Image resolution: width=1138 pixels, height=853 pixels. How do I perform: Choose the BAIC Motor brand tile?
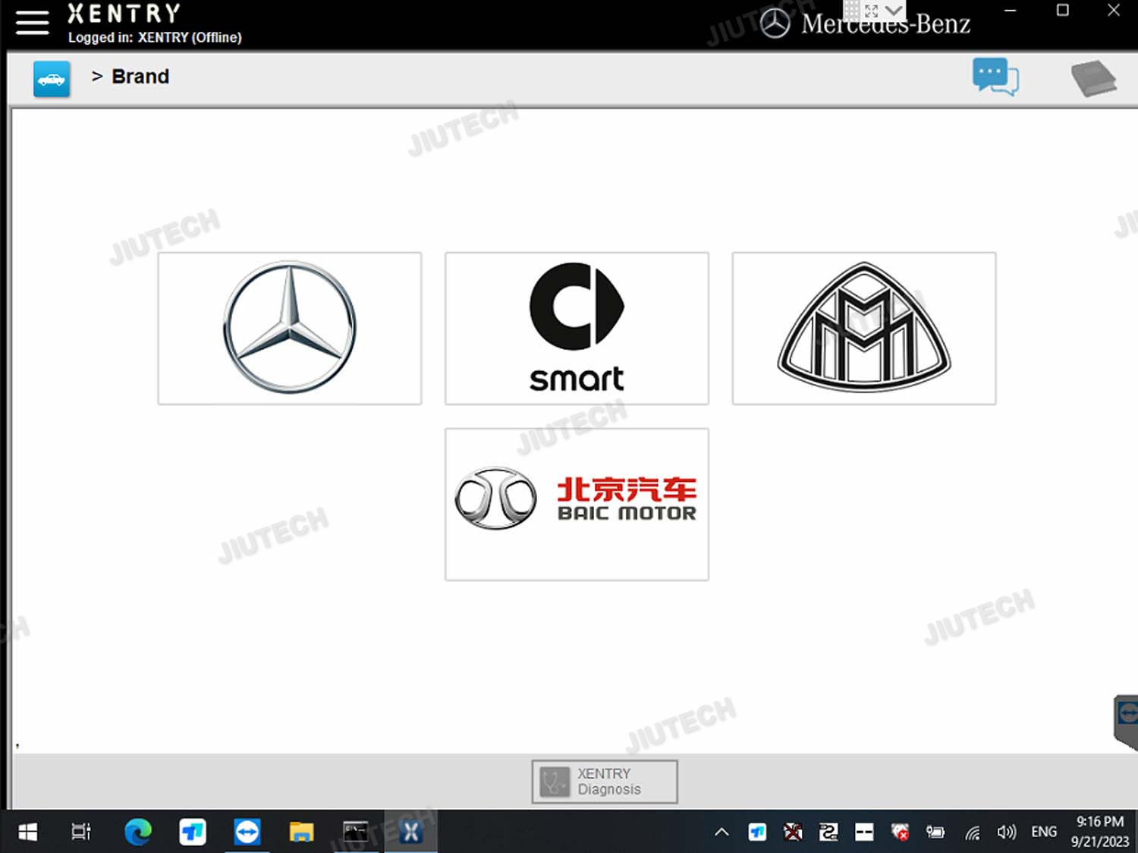(x=577, y=504)
